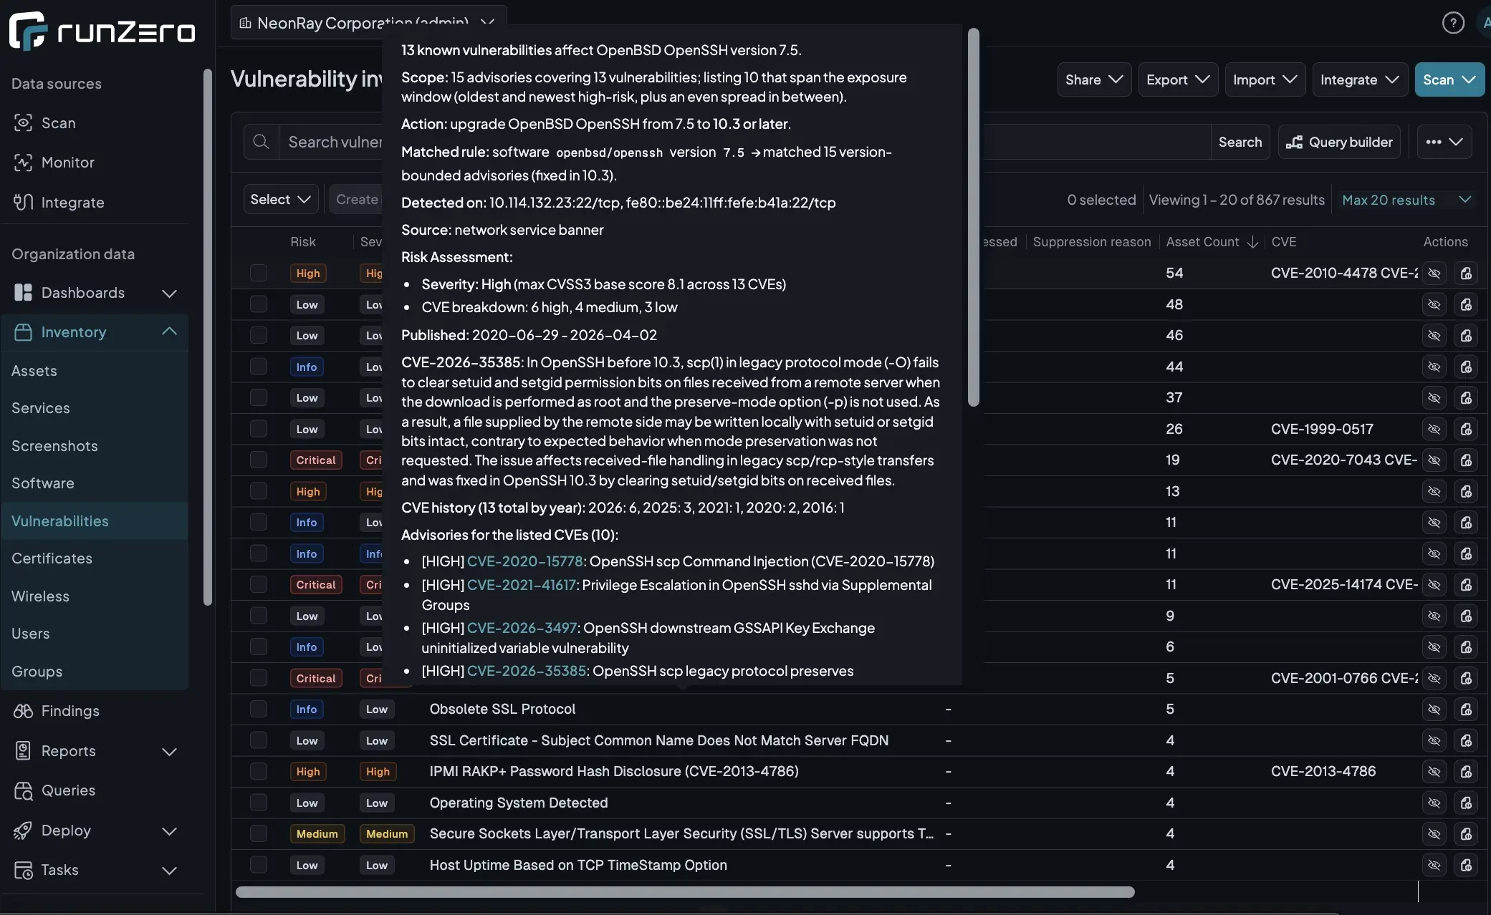
Task: Click the Dashboards grid icon
Action: (x=23, y=293)
